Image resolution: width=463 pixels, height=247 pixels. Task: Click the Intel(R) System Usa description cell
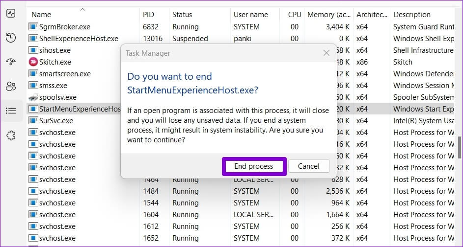424,120
